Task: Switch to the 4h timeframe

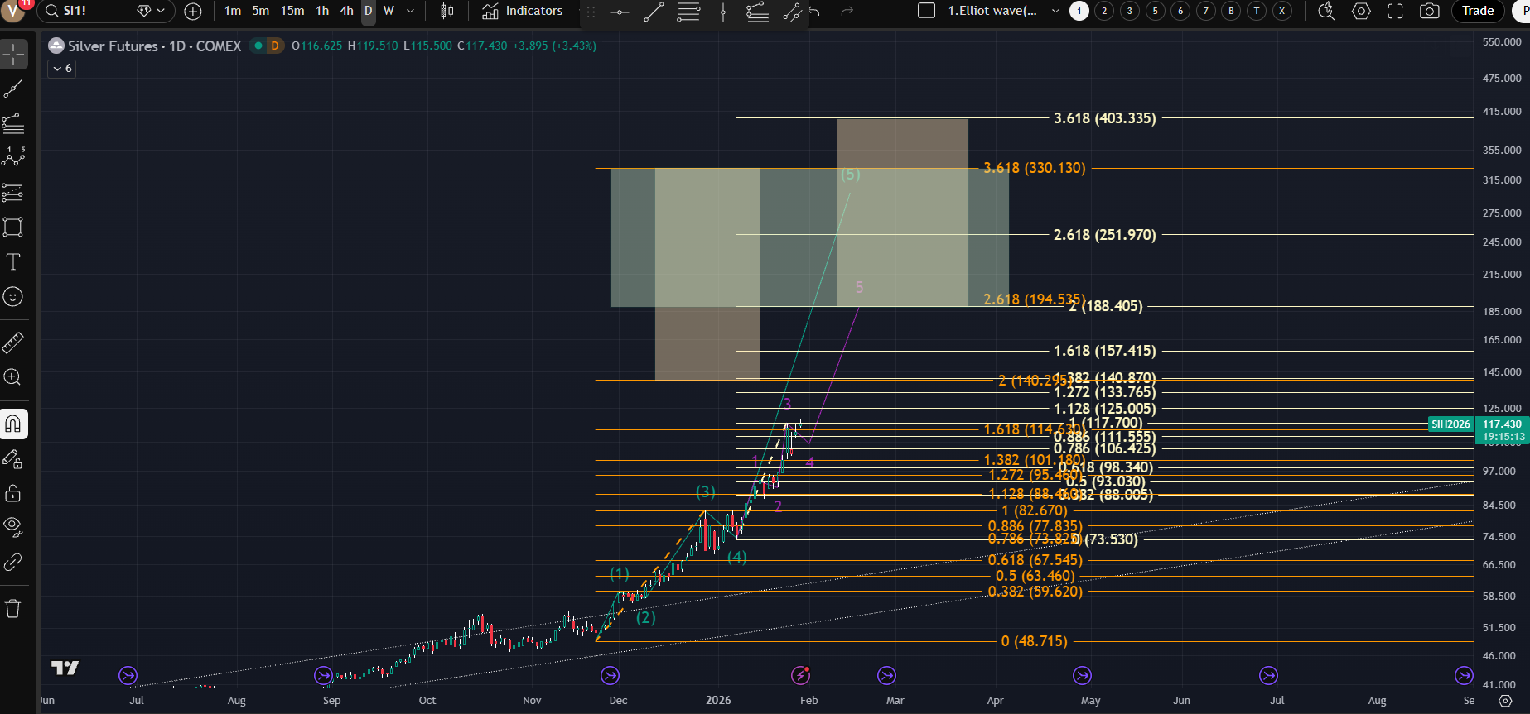Action: 346,11
